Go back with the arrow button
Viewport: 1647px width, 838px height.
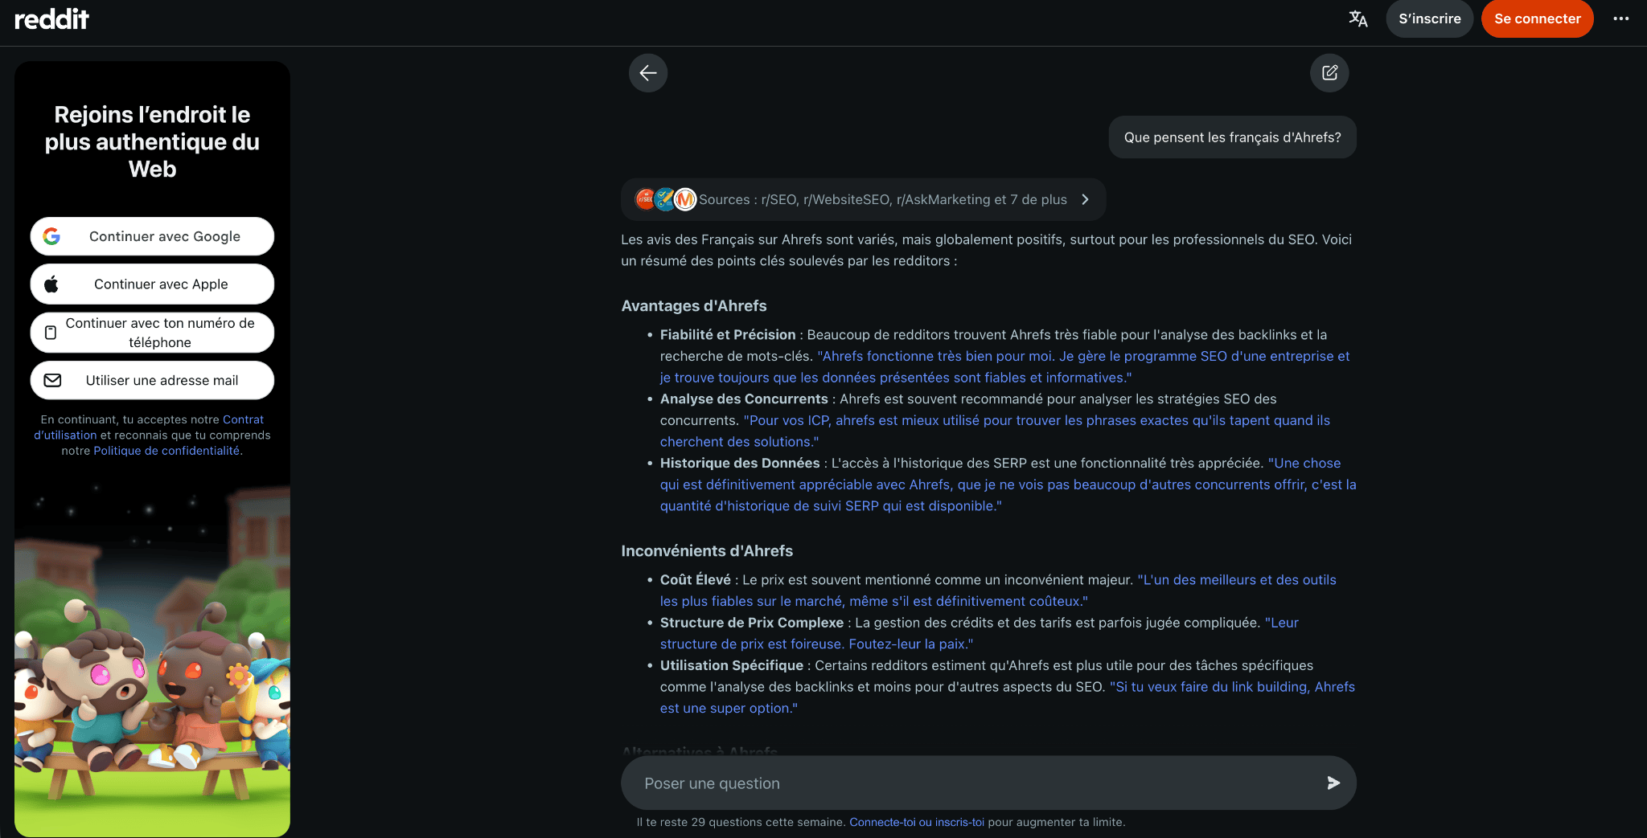tap(648, 73)
